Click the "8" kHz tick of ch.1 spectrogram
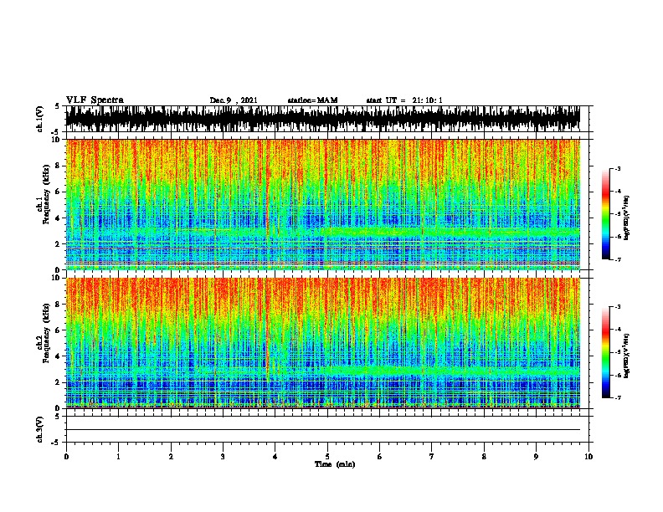 coord(59,166)
